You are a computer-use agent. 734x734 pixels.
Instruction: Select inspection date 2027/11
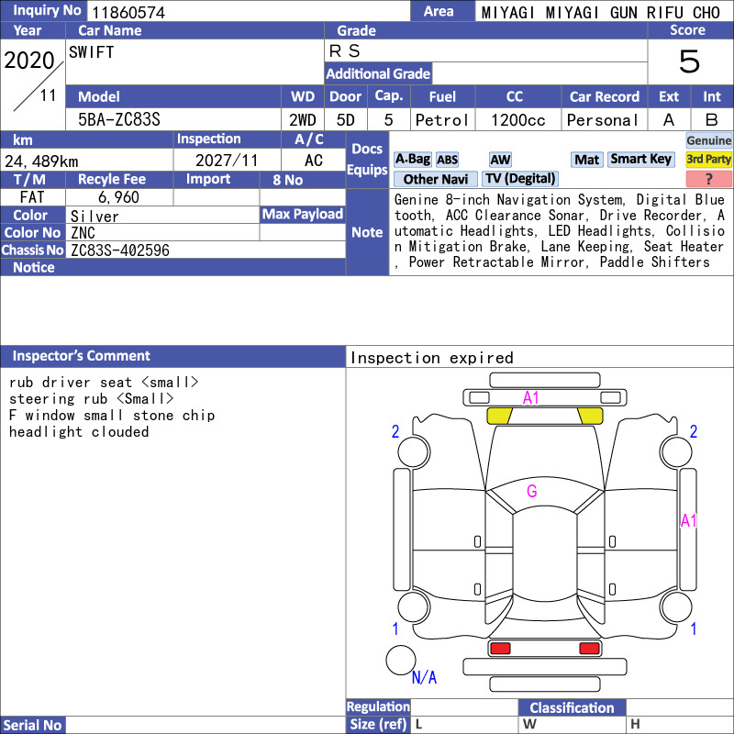(x=227, y=161)
